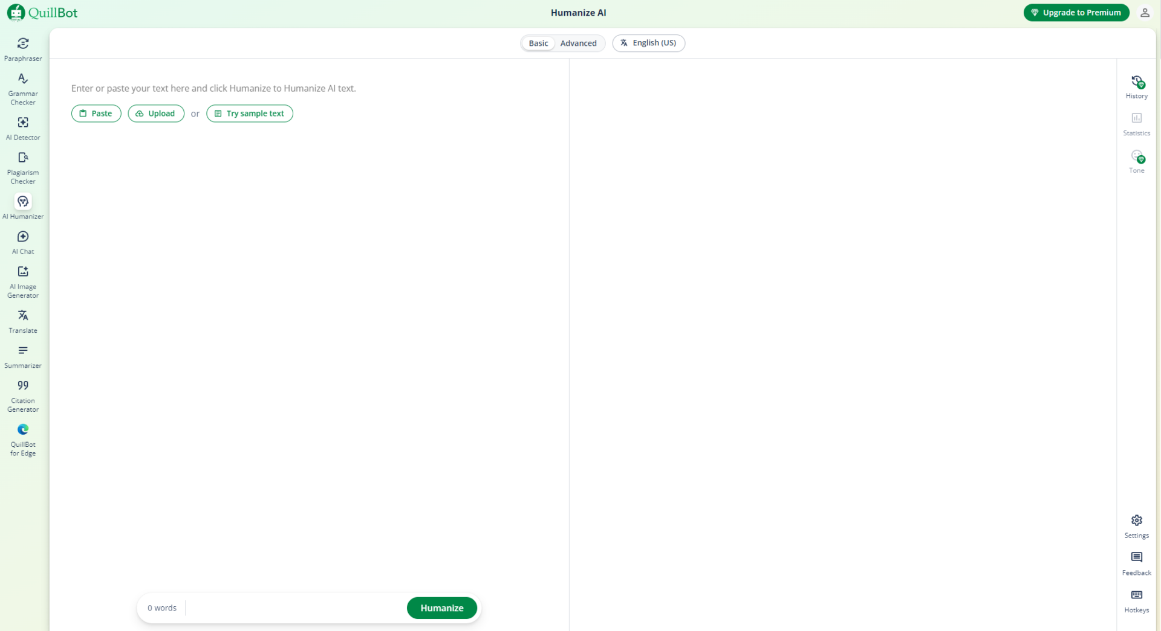1161x631 pixels.
Task: Switch to Advanced humanize mode
Action: [x=578, y=43]
